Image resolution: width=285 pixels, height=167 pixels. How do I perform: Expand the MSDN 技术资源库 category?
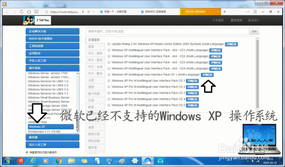coord(52,39)
